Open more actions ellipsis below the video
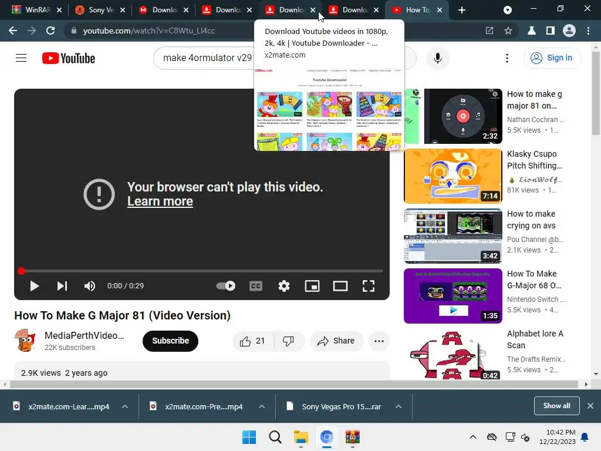Image resolution: width=601 pixels, height=451 pixels. pos(379,341)
